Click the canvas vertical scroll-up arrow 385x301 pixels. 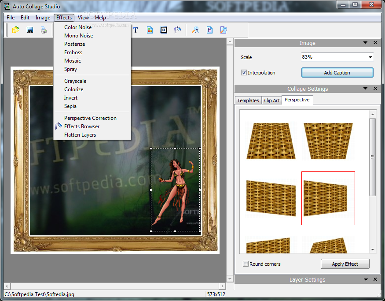[x=230, y=41]
